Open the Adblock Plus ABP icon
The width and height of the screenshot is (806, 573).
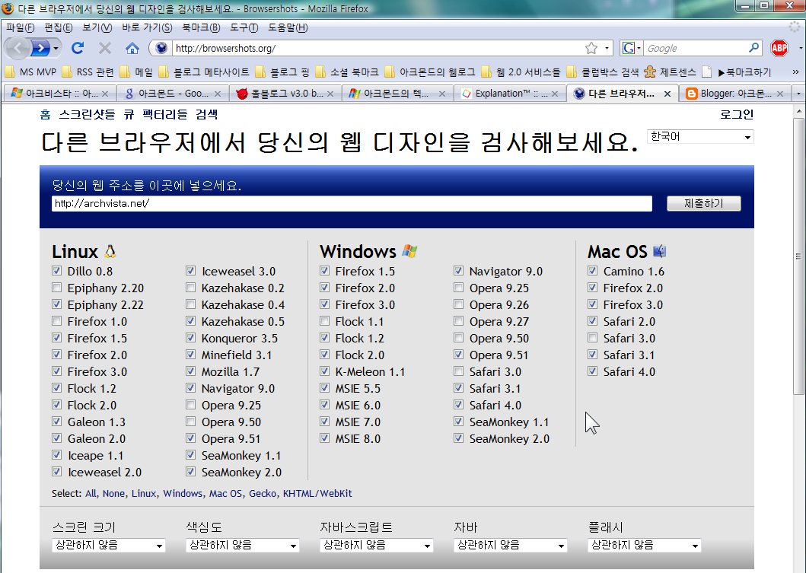pos(779,48)
